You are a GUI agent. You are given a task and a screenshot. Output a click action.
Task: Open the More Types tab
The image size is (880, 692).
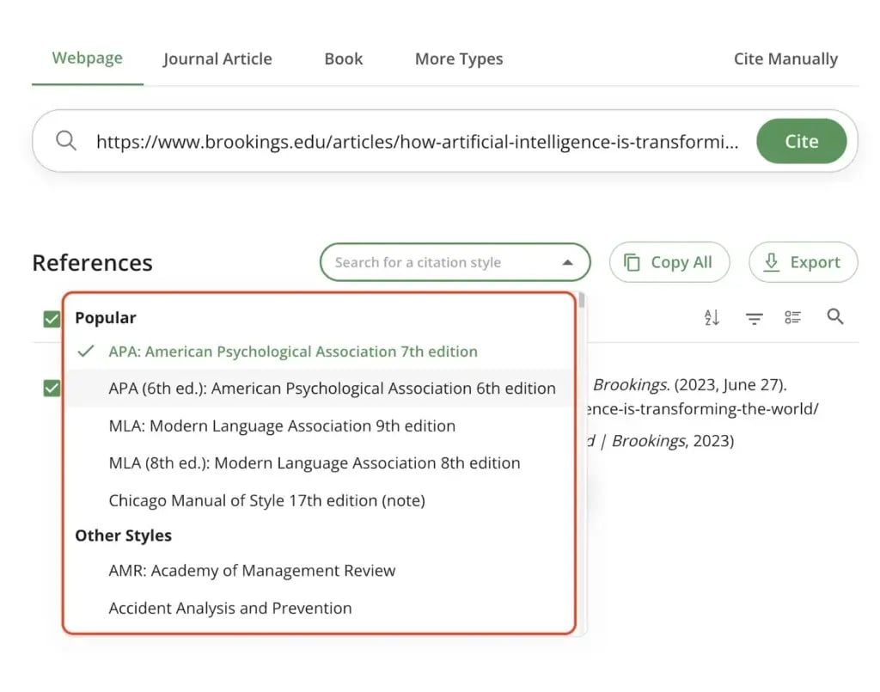point(459,59)
